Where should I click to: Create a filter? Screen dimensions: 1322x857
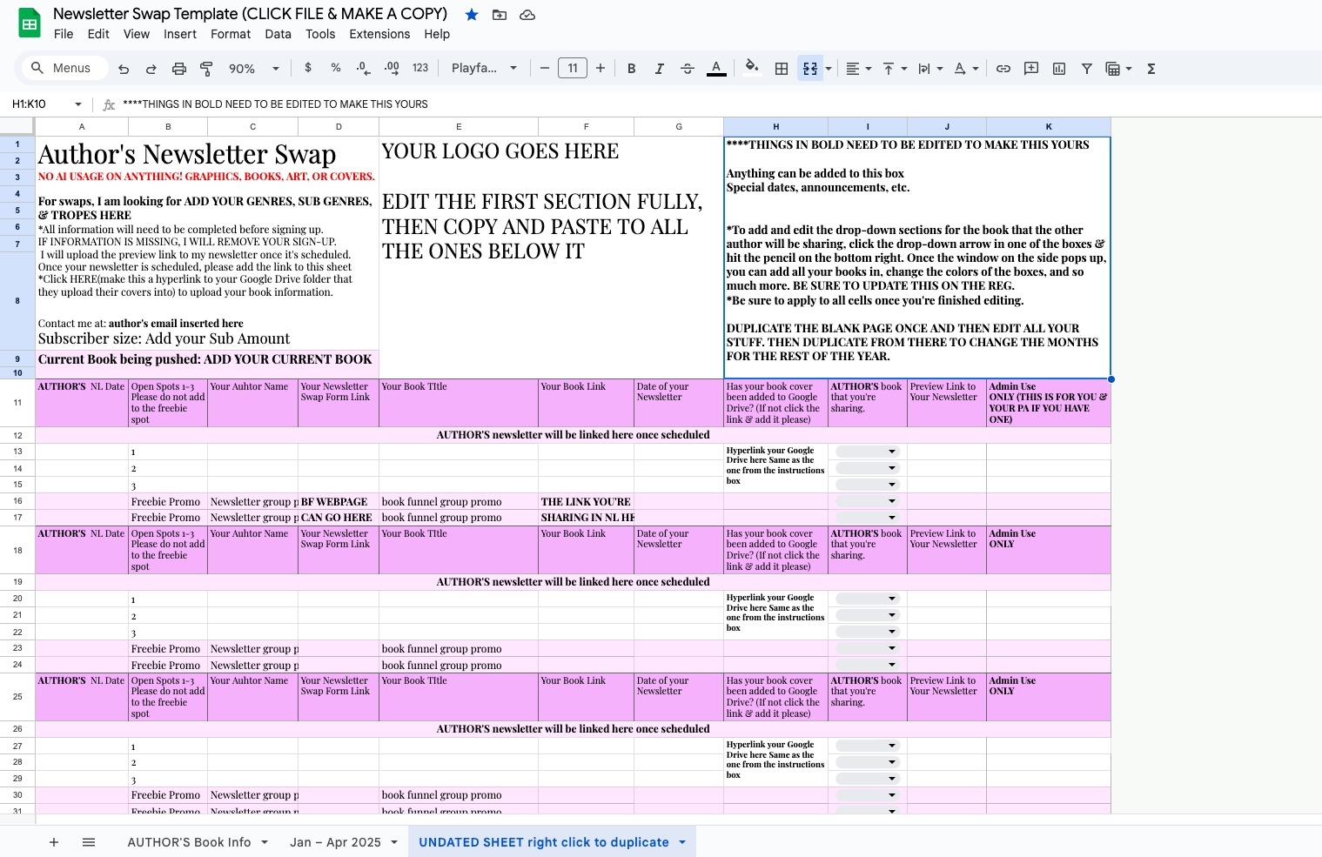click(1087, 69)
